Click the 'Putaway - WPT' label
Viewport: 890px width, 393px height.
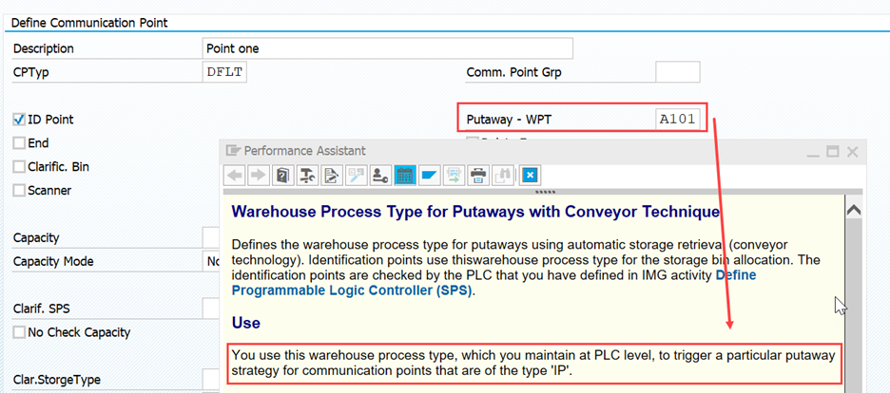pos(509,120)
